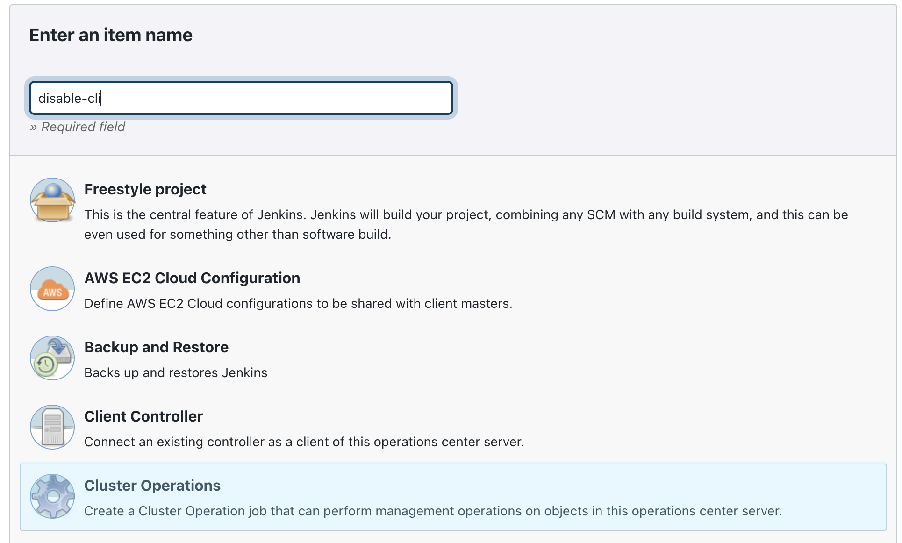Click the Backup and Restore icon
The image size is (902, 543).
click(x=52, y=358)
